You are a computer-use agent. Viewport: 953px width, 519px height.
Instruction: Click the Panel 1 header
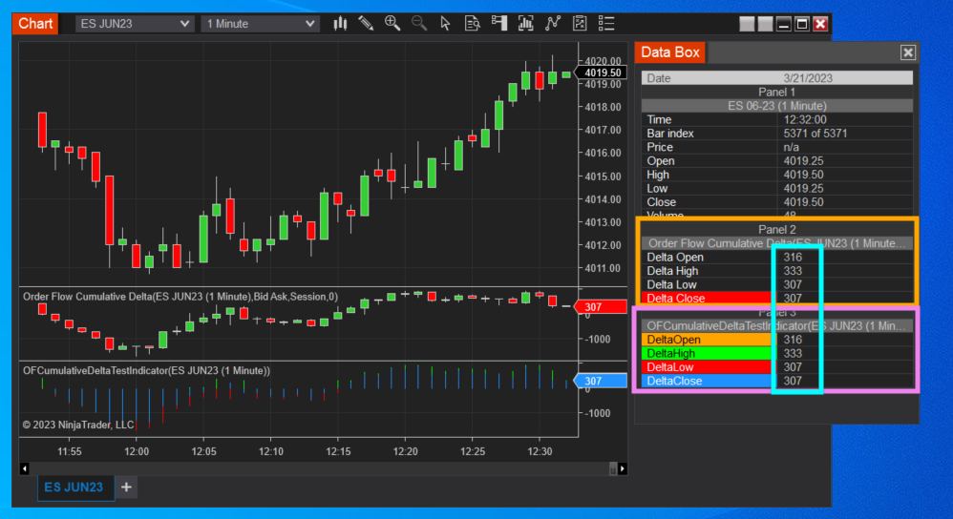[776, 93]
